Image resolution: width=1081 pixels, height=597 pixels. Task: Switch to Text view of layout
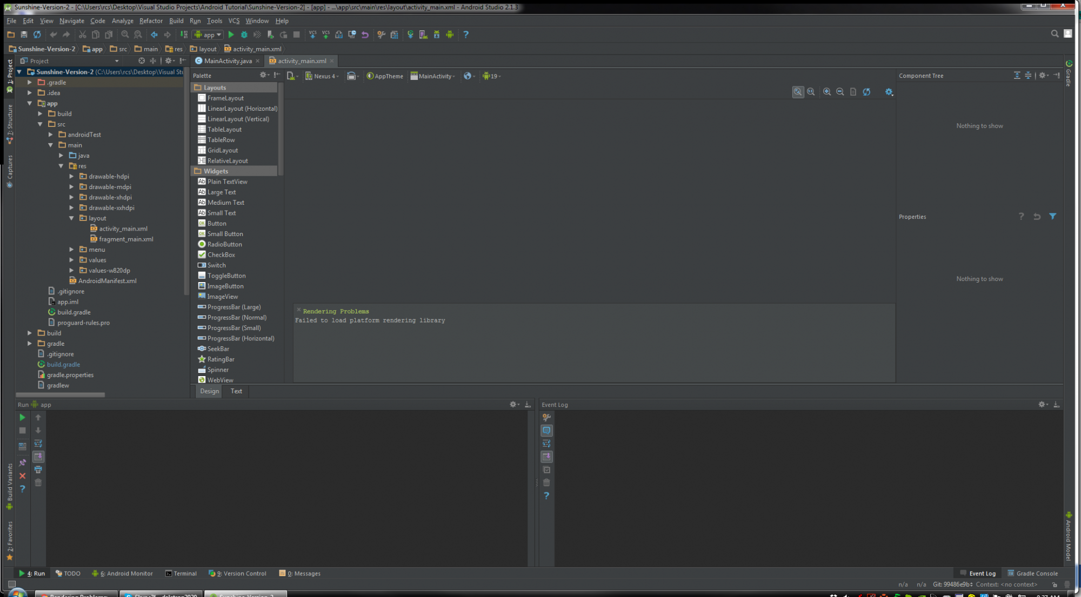point(236,391)
